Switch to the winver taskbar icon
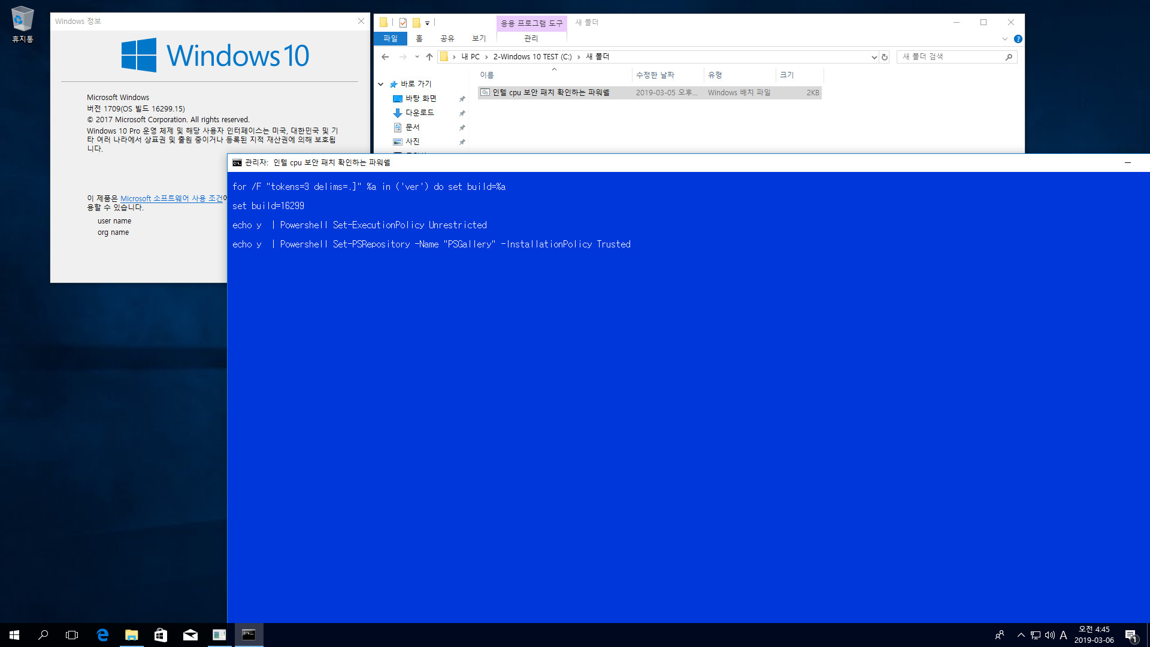 click(219, 635)
